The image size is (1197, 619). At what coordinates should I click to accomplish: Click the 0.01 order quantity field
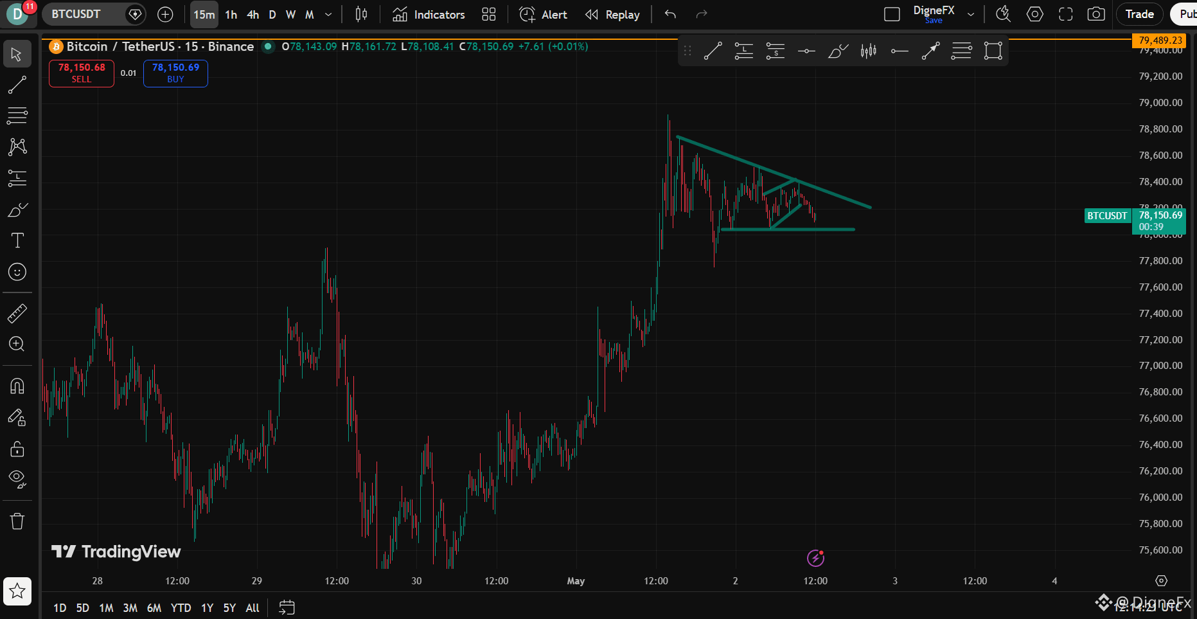[129, 73]
